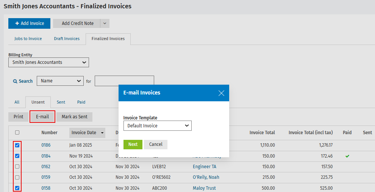Click the green Next button

coord(133,144)
